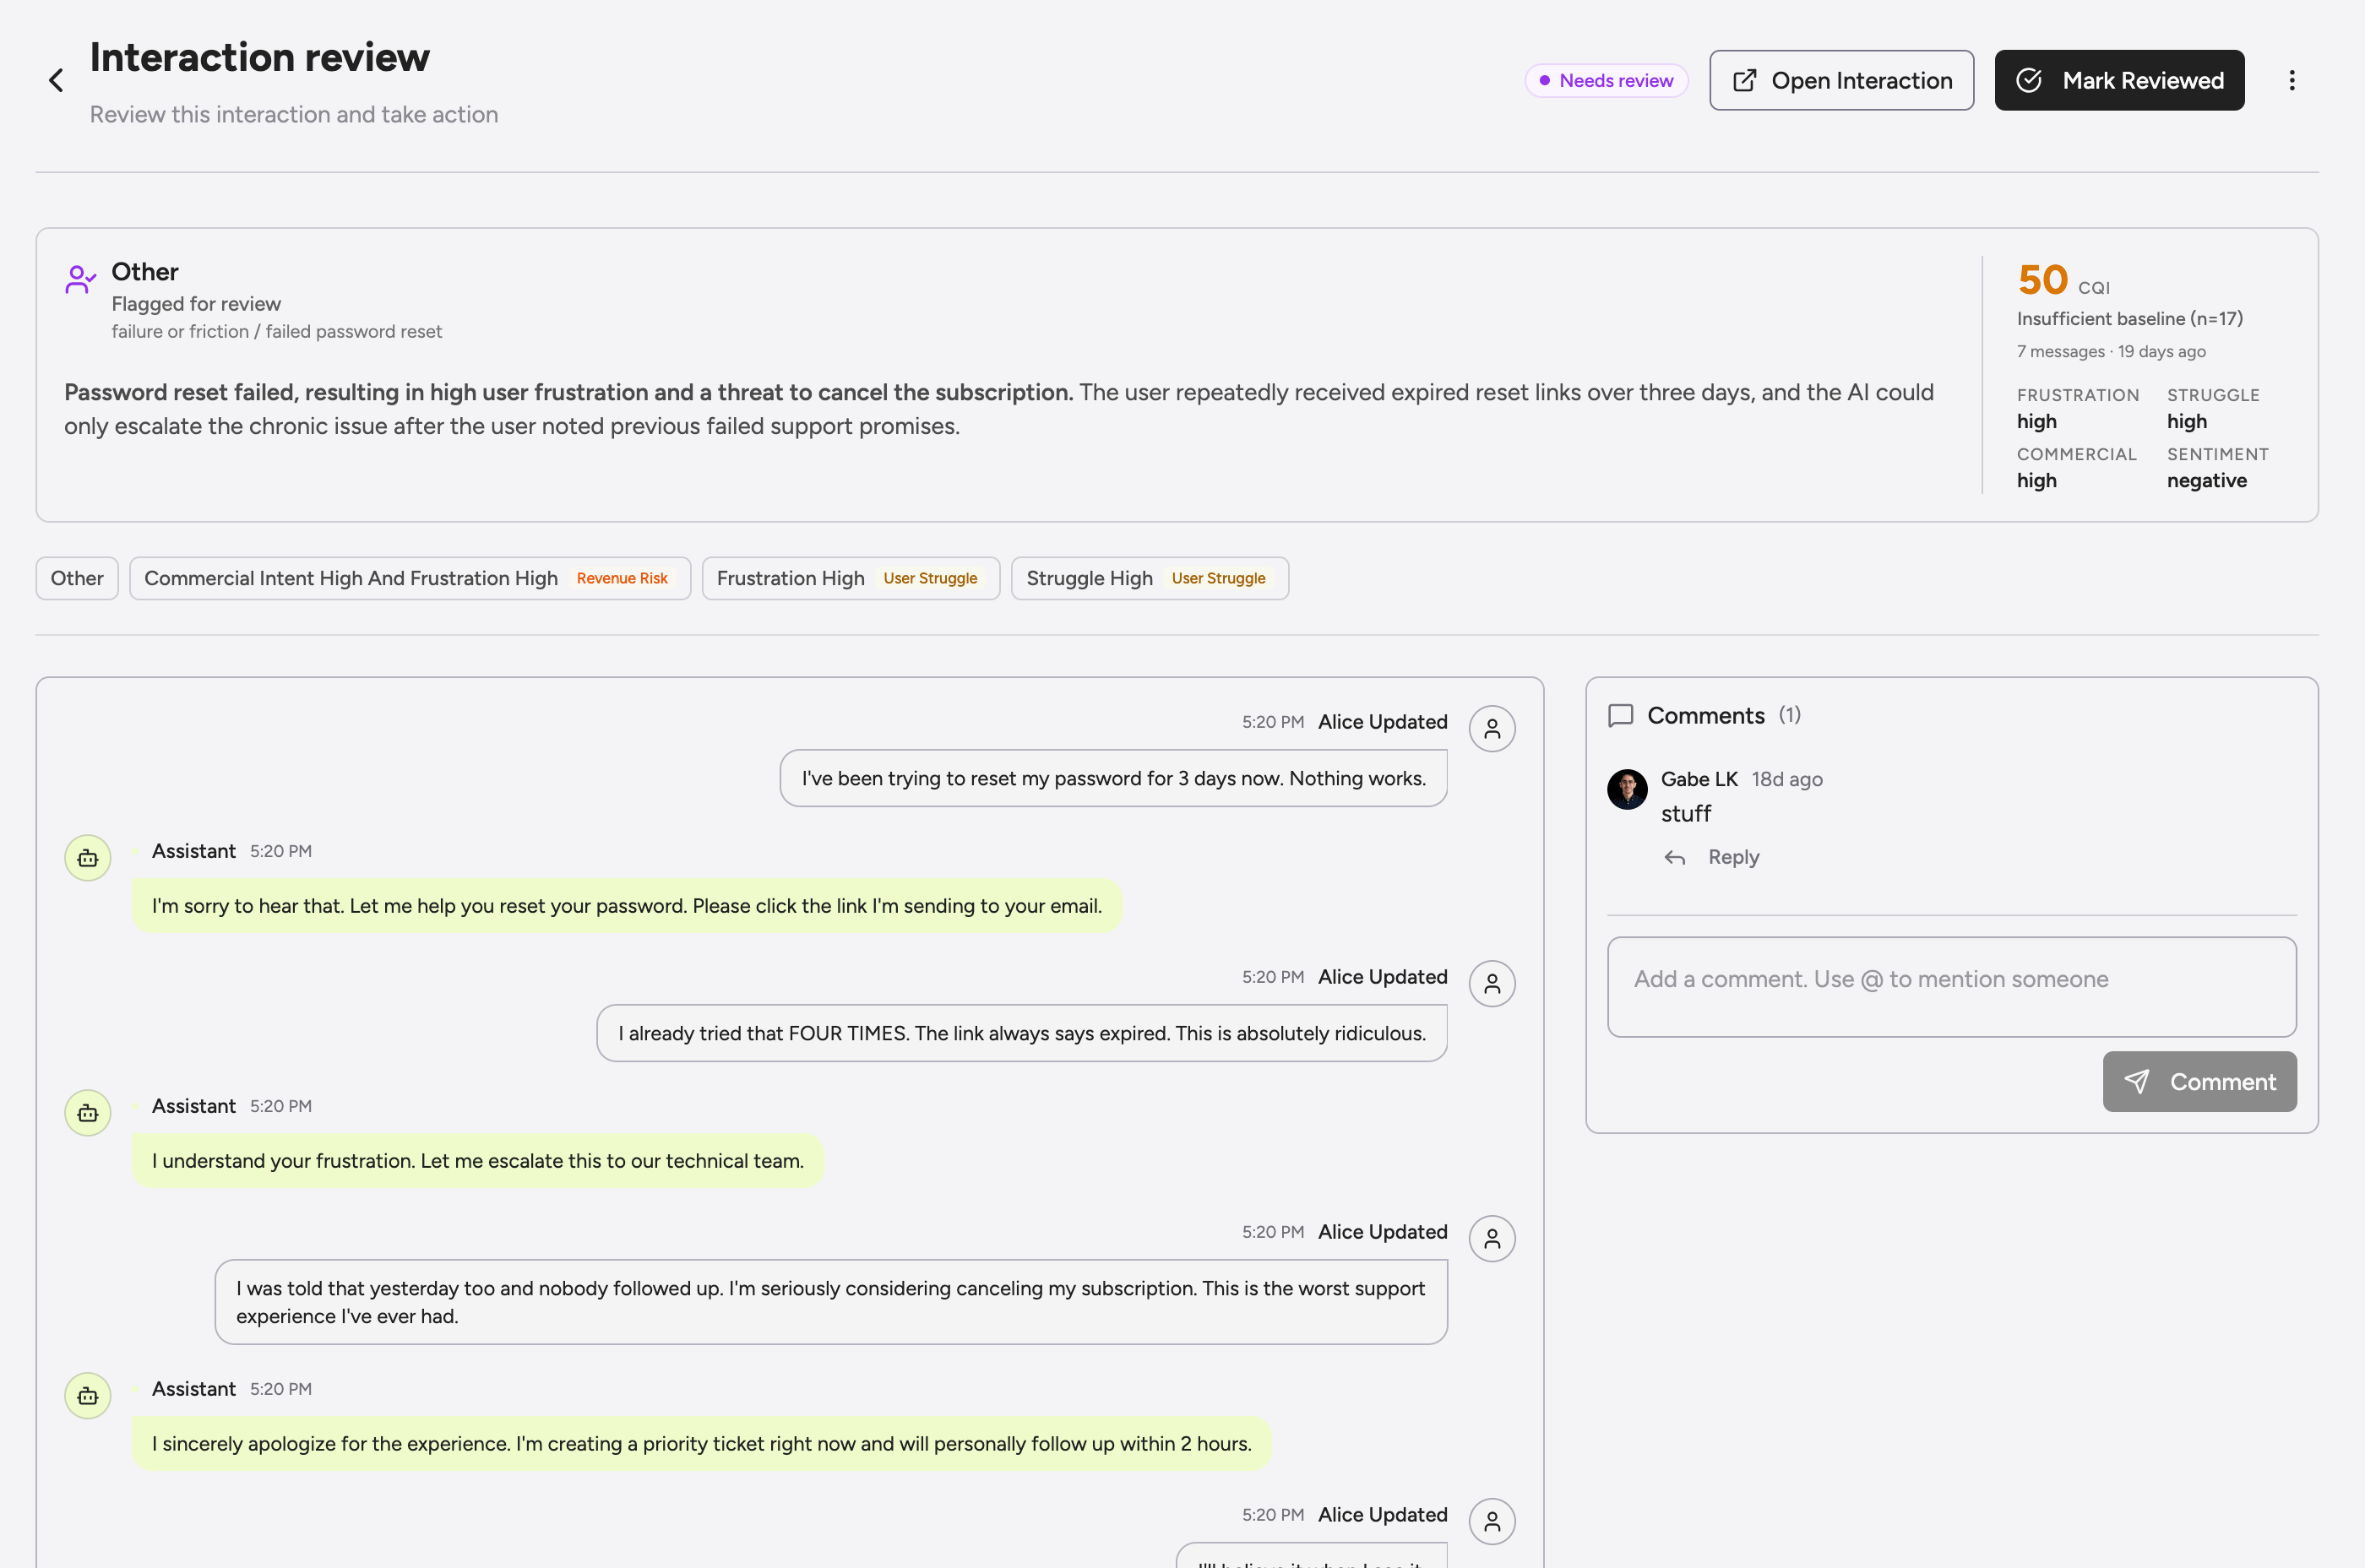This screenshot has height=1568, width=2365.
Task: Submit with the Comment button
Action: (x=2199, y=1081)
